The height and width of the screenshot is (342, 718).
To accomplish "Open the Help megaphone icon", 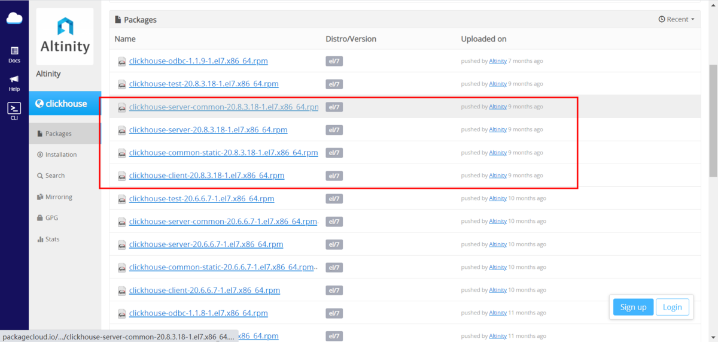I will tap(14, 83).
